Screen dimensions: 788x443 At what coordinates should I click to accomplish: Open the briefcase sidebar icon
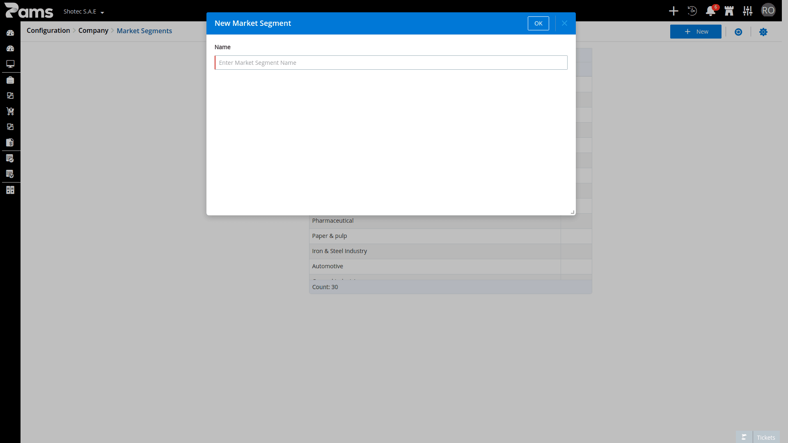click(x=10, y=80)
